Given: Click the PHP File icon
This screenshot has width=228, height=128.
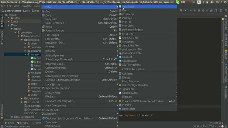Looking at the screenshot, I should click(x=120, y=22).
